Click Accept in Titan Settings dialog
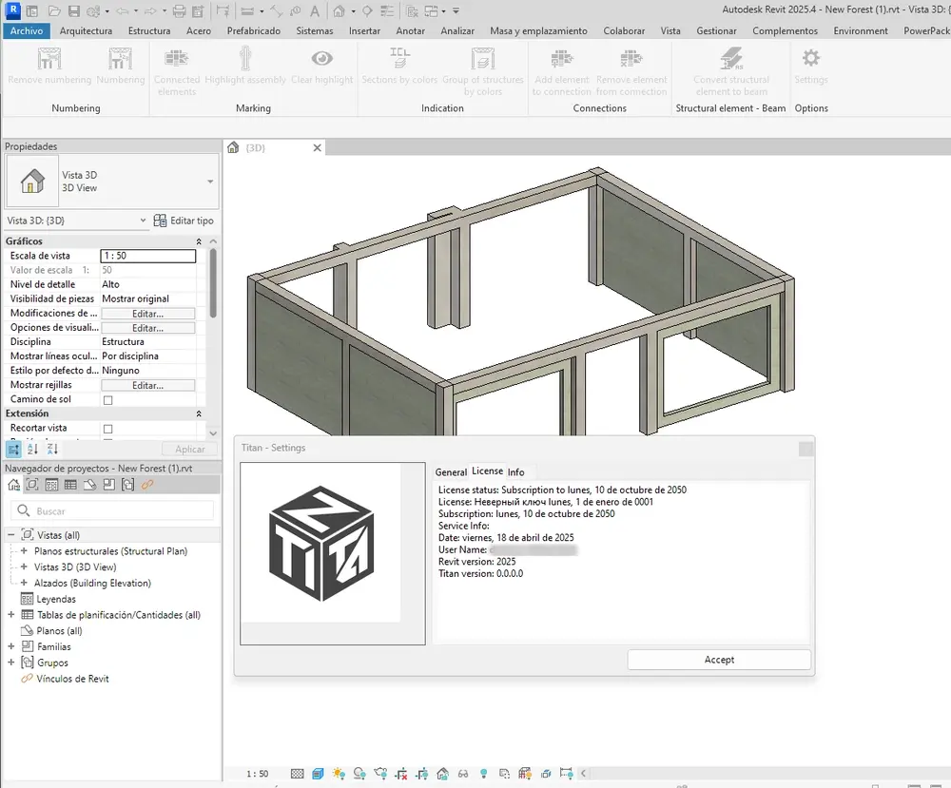The width and height of the screenshot is (951, 788). click(719, 660)
